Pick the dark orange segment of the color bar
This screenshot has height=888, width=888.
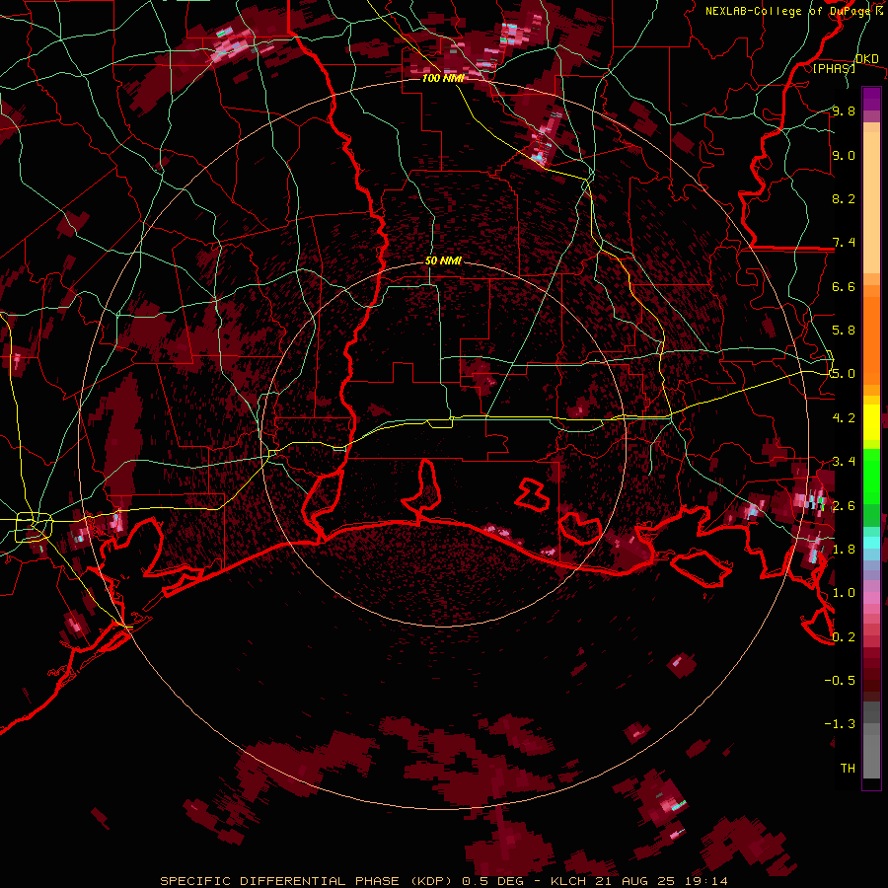871,335
